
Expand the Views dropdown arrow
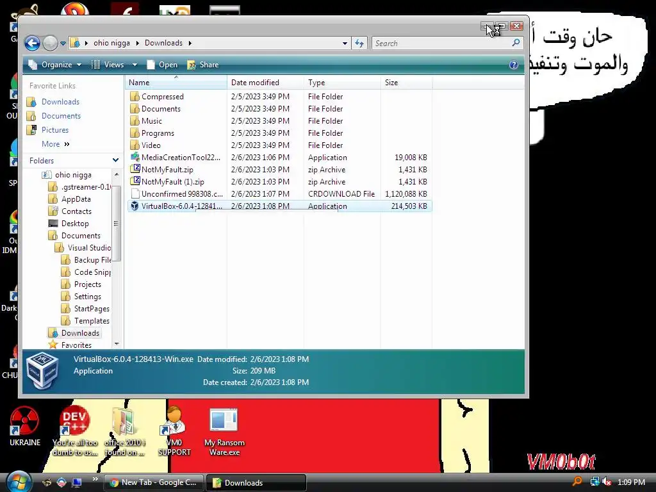point(135,65)
